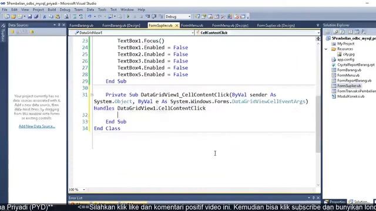The image size is (376, 211).
Task: Switch to Properties tab at bottom right
Action: (x=335, y=202)
